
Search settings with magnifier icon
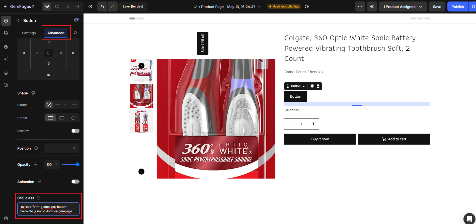75,33
